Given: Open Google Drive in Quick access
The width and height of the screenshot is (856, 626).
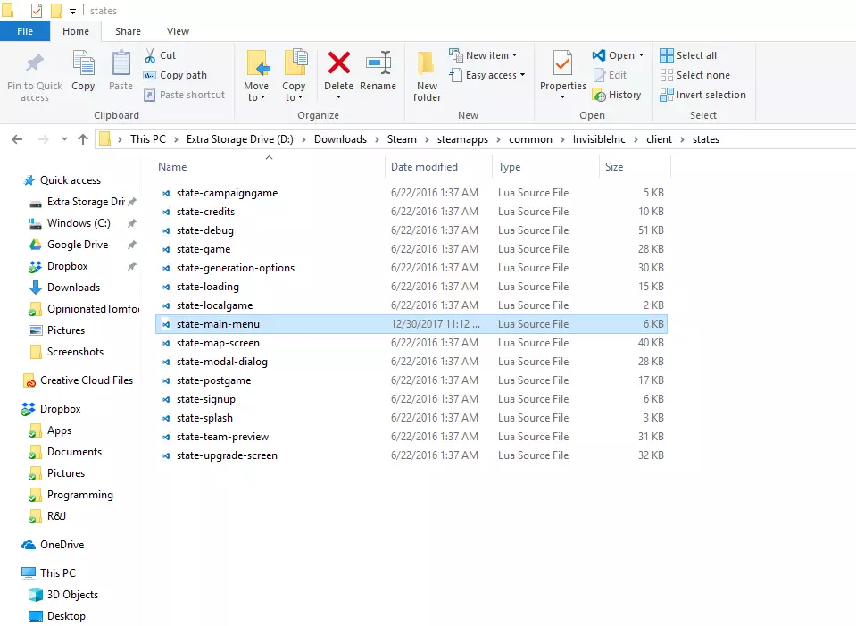Looking at the screenshot, I should (x=78, y=245).
